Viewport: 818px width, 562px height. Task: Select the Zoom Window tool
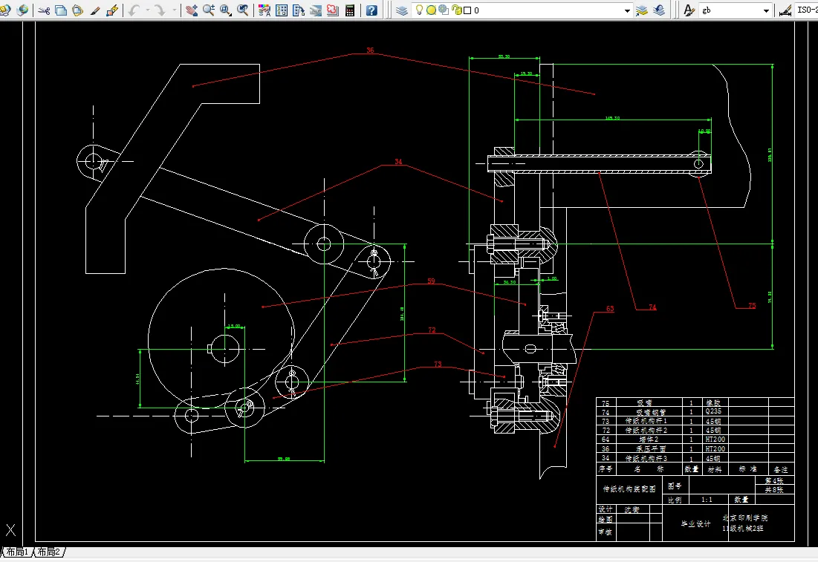click(226, 10)
